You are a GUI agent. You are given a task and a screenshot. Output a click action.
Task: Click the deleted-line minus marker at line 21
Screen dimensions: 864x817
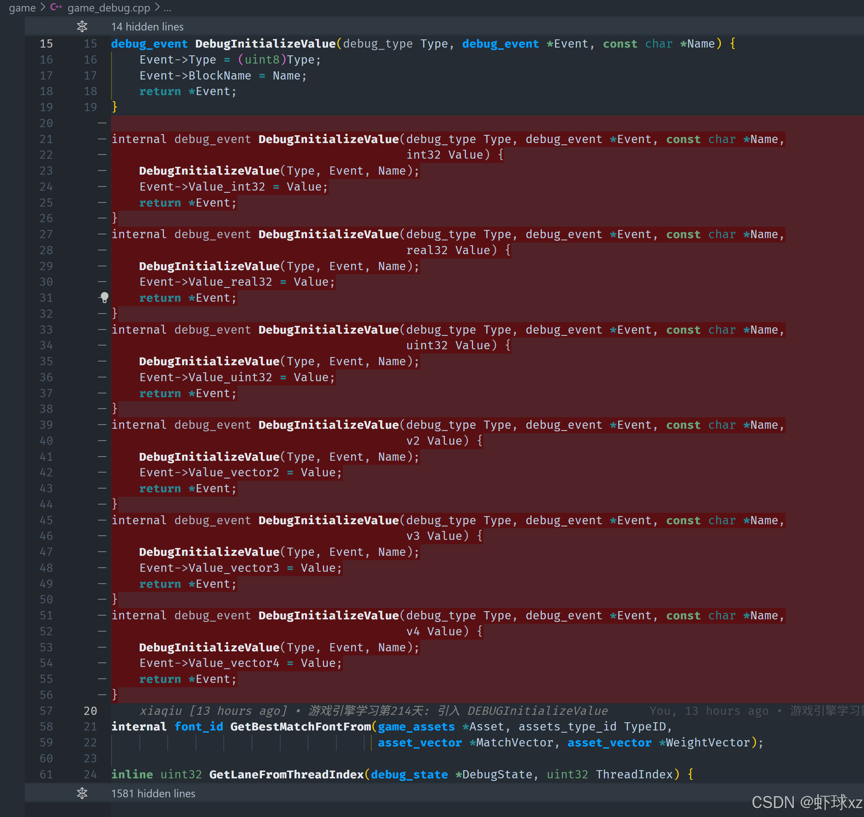[x=102, y=139]
